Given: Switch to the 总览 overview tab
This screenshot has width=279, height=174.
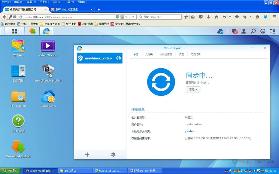Looking at the screenshot, I should (x=136, y=54).
